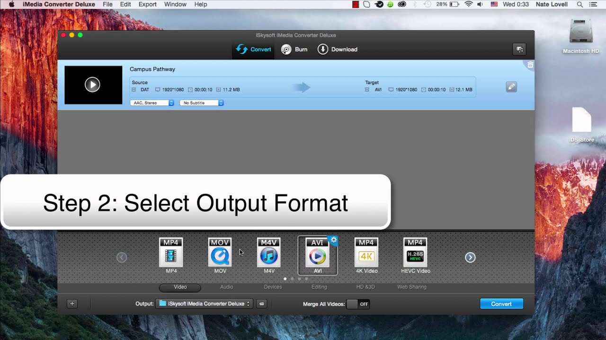Expand the AAC, Stereo audio dropdown
The image size is (606, 340).
[152, 102]
